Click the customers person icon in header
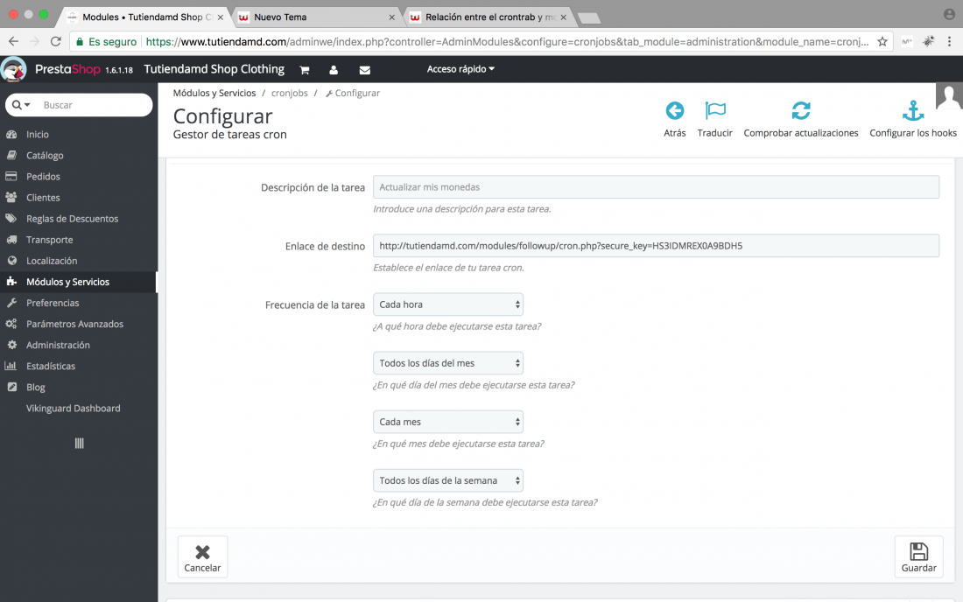This screenshot has height=602, width=963. [x=334, y=70]
